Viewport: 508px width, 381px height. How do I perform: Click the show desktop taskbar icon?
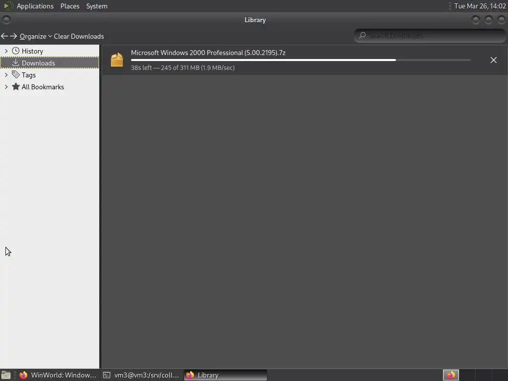pos(6,375)
